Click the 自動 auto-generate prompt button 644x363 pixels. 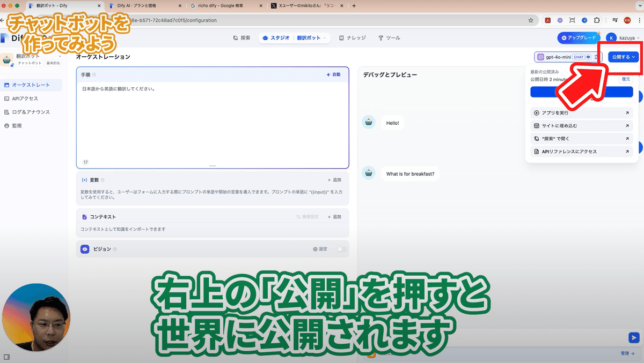[x=334, y=74]
